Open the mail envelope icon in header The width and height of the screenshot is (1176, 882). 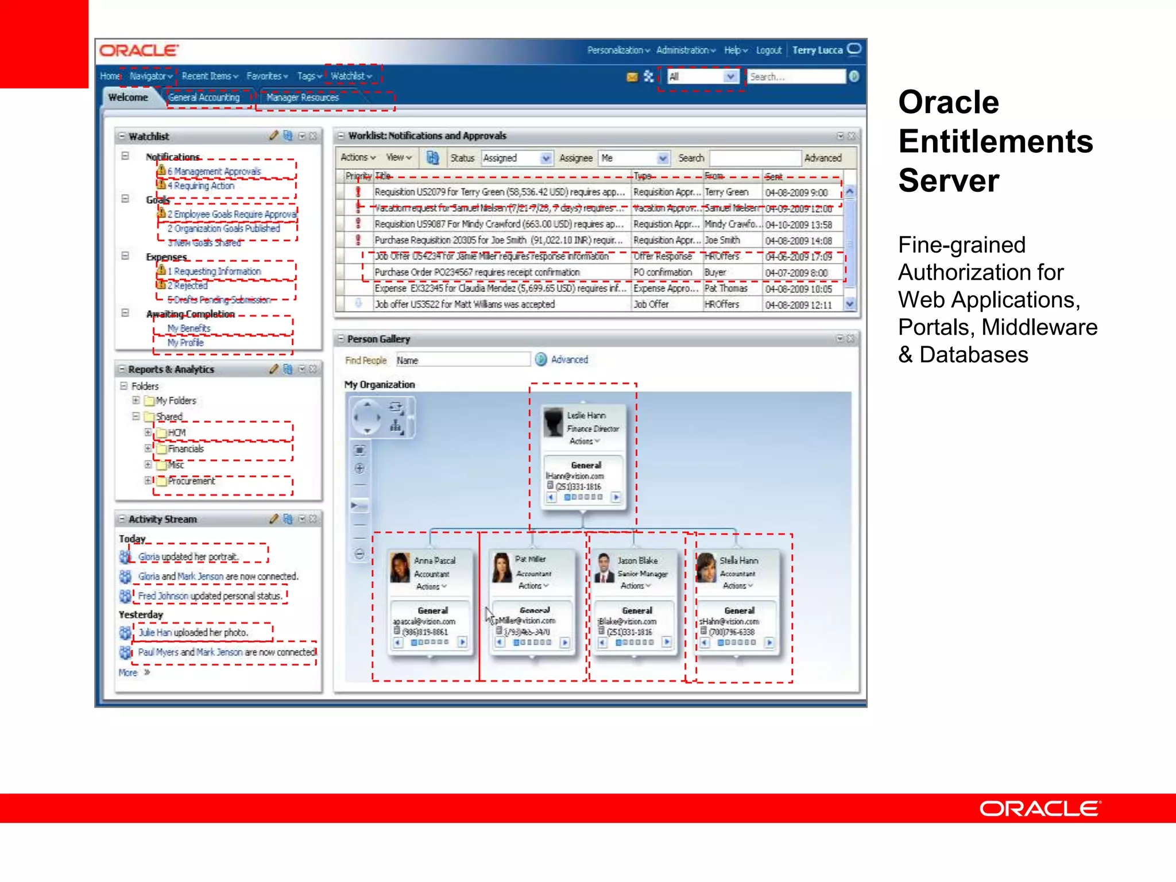pyautogui.click(x=632, y=76)
